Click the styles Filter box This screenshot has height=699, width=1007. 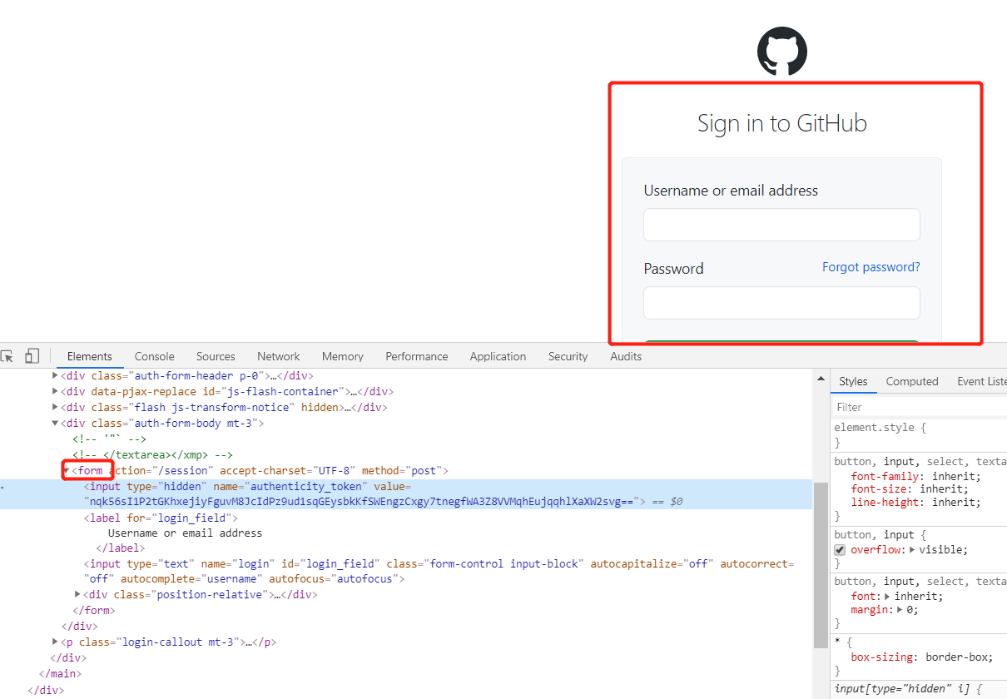click(920, 407)
